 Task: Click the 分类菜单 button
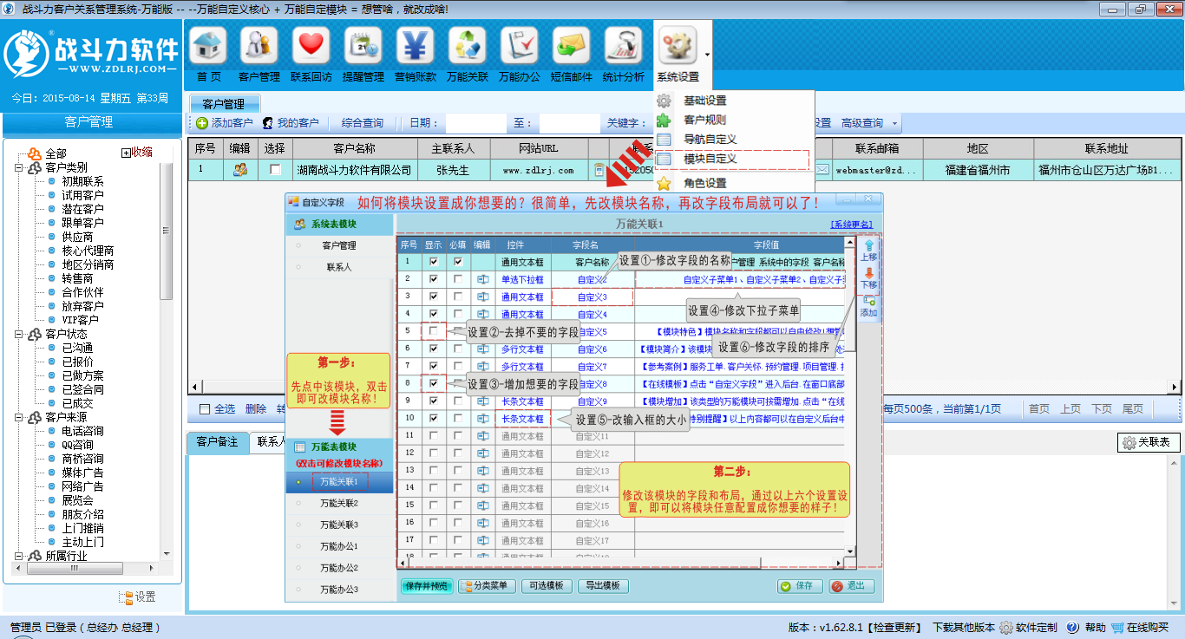(487, 586)
